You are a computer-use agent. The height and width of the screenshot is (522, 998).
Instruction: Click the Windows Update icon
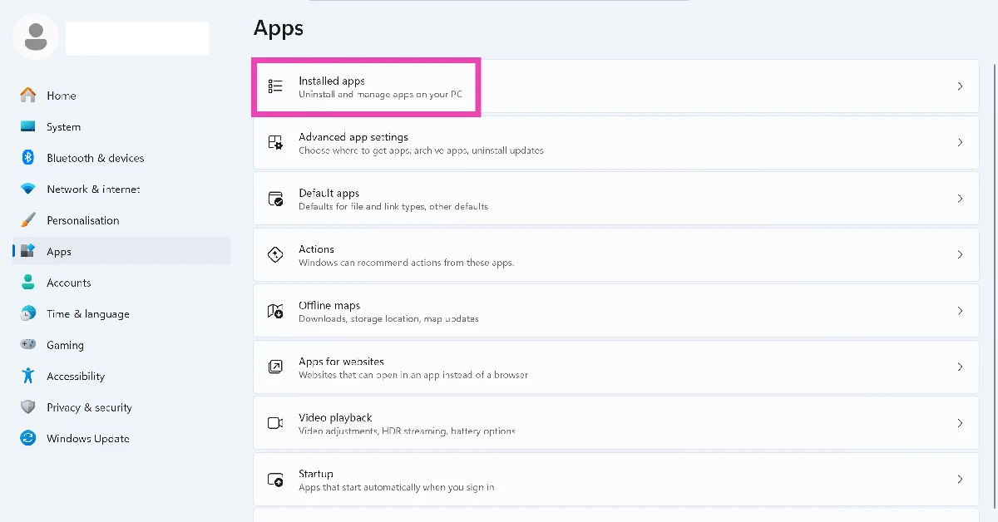tap(28, 438)
